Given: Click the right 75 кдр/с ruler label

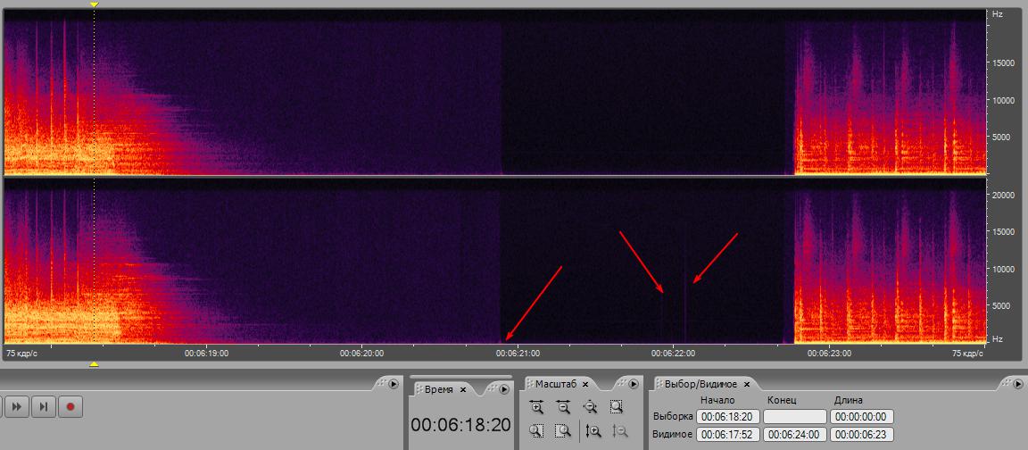Looking at the screenshot, I should pos(967,353).
